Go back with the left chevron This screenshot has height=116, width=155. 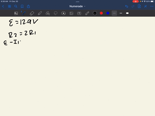tap(3, 6)
